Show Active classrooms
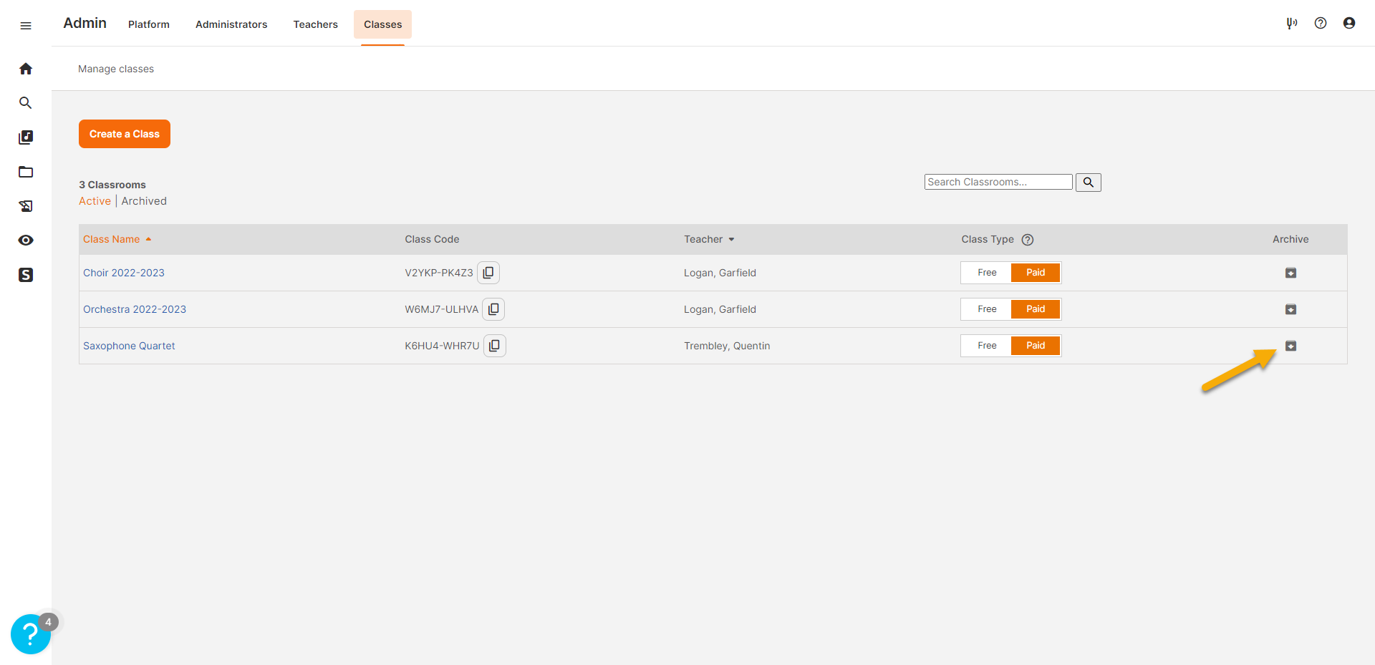Image resolution: width=1375 pixels, height=665 pixels. tap(95, 201)
